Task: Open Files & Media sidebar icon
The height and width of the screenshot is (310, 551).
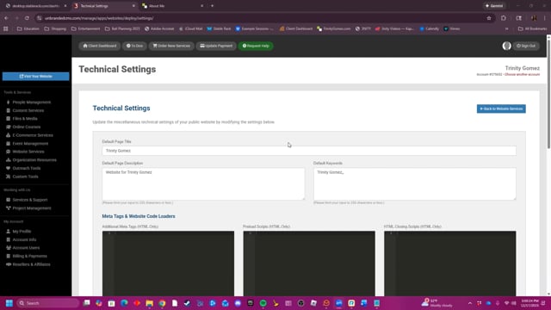Action: click(8, 119)
